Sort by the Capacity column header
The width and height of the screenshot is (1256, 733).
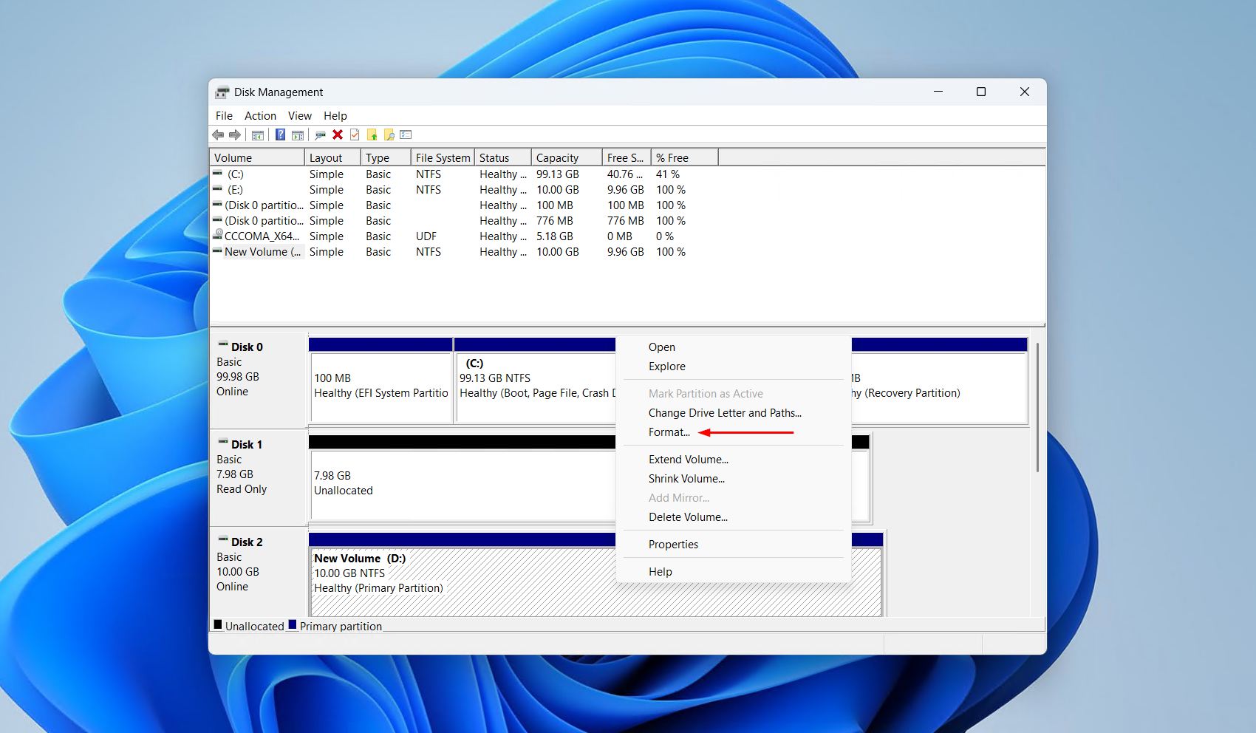click(x=567, y=157)
